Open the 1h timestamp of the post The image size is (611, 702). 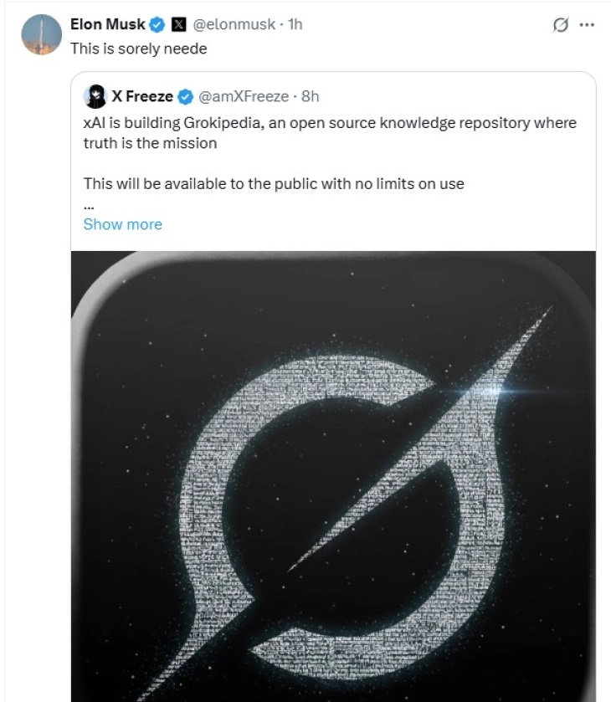(295, 25)
